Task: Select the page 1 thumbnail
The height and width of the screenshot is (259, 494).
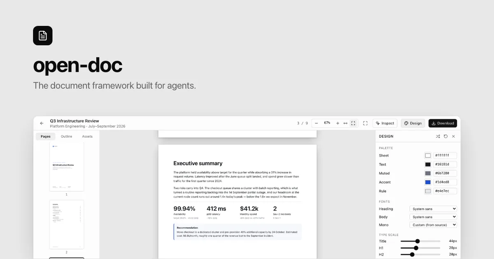Action: pyautogui.click(x=66, y=166)
